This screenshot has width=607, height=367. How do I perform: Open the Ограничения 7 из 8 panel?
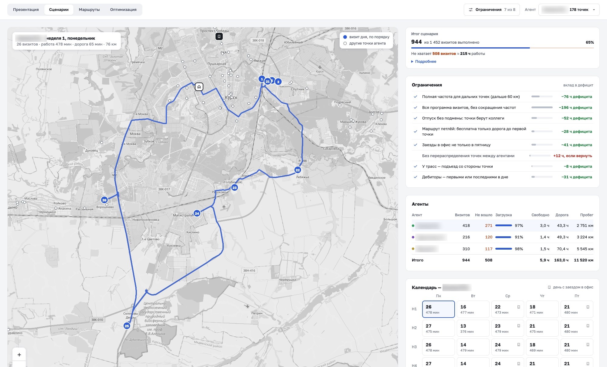click(x=492, y=10)
